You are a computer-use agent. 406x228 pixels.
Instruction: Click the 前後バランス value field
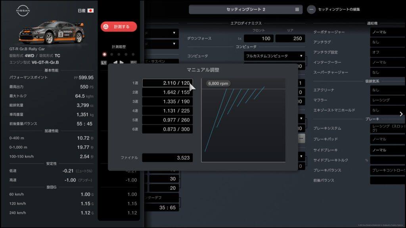[388, 180]
